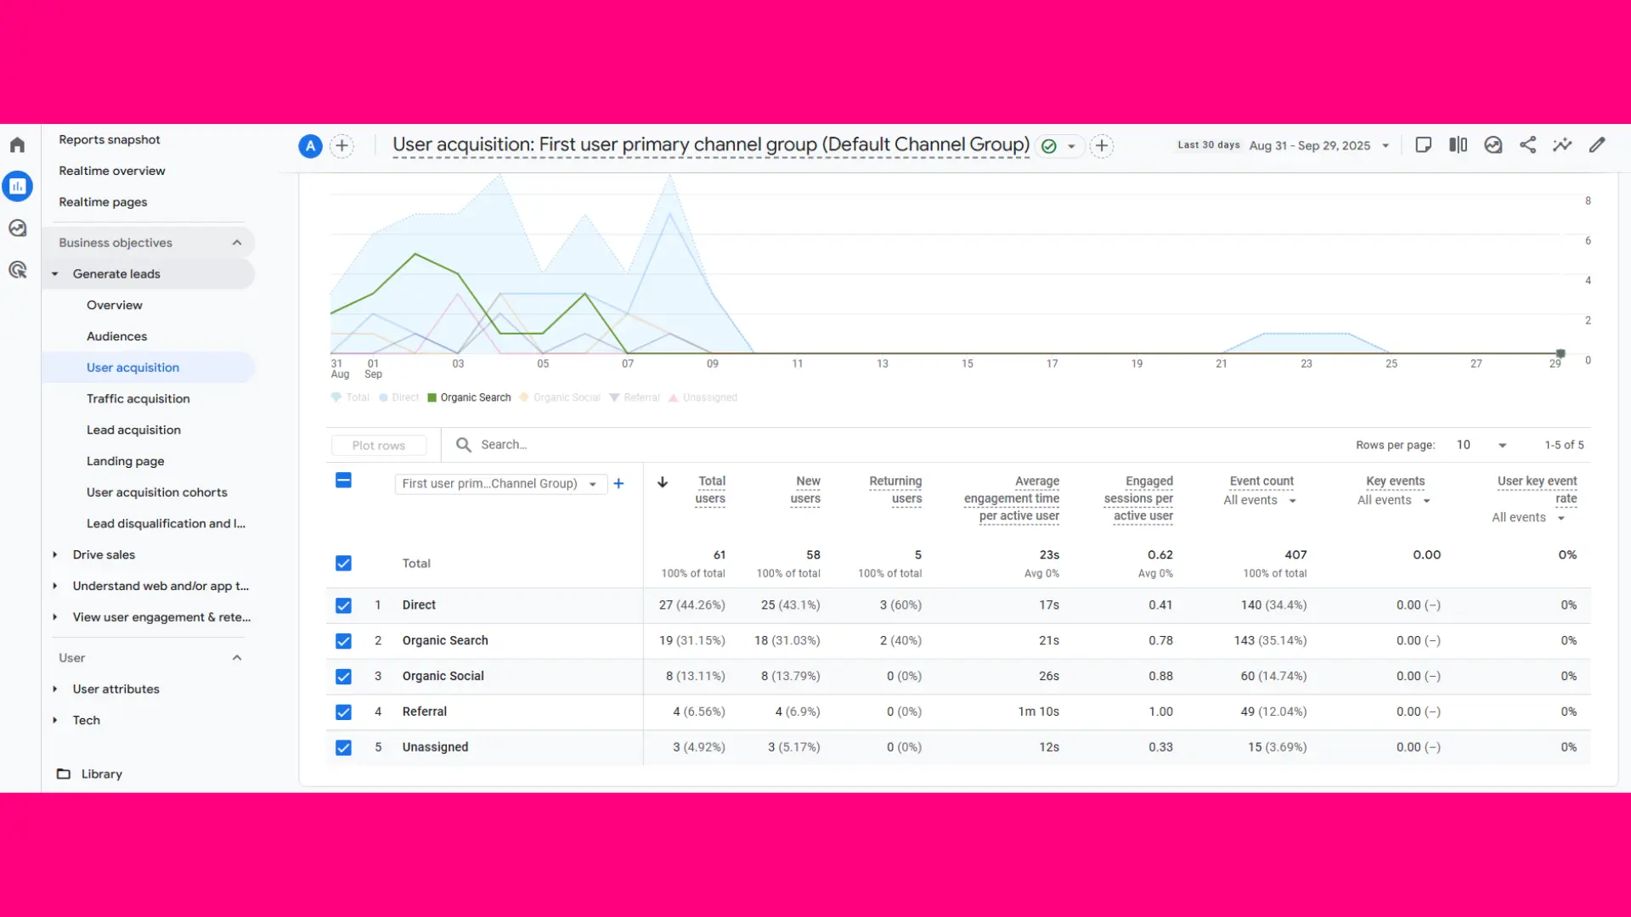
Task: Click the Plot rows button
Action: [x=379, y=444]
